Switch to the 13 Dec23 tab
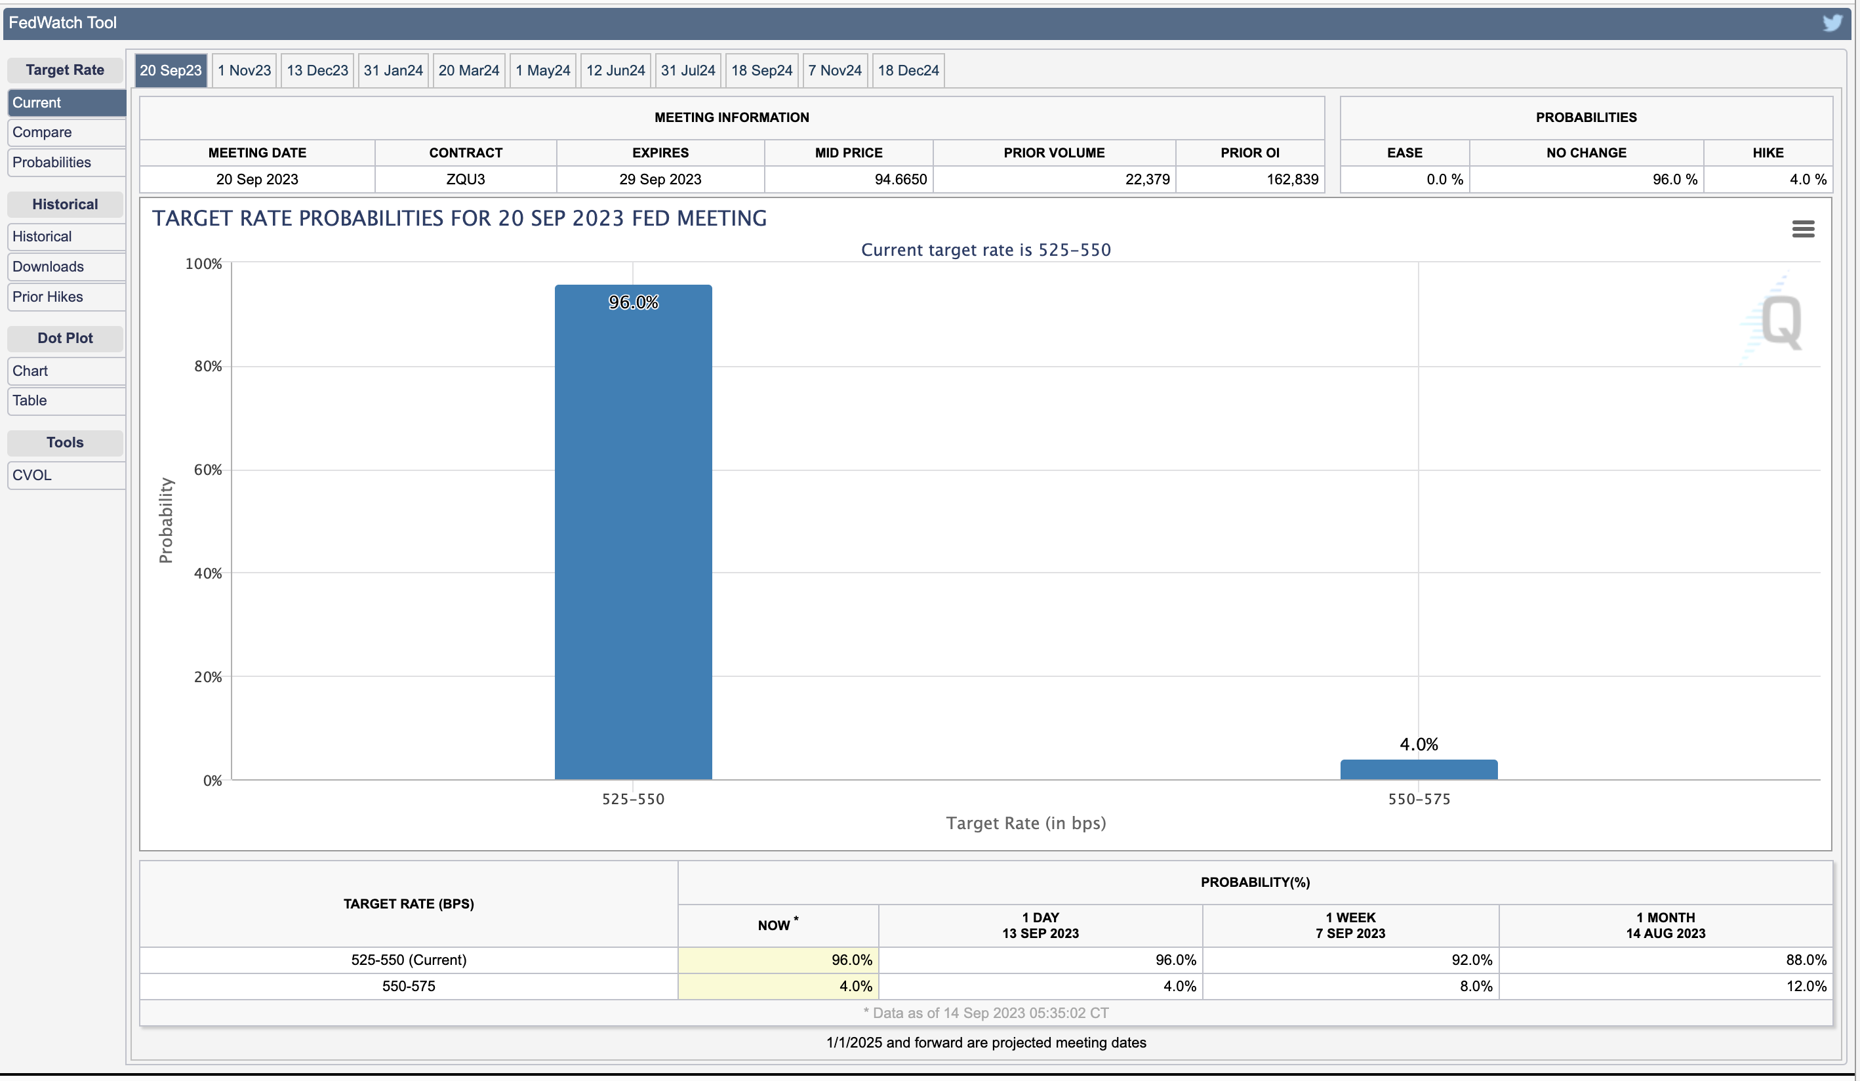 pyautogui.click(x=317, y=70)
